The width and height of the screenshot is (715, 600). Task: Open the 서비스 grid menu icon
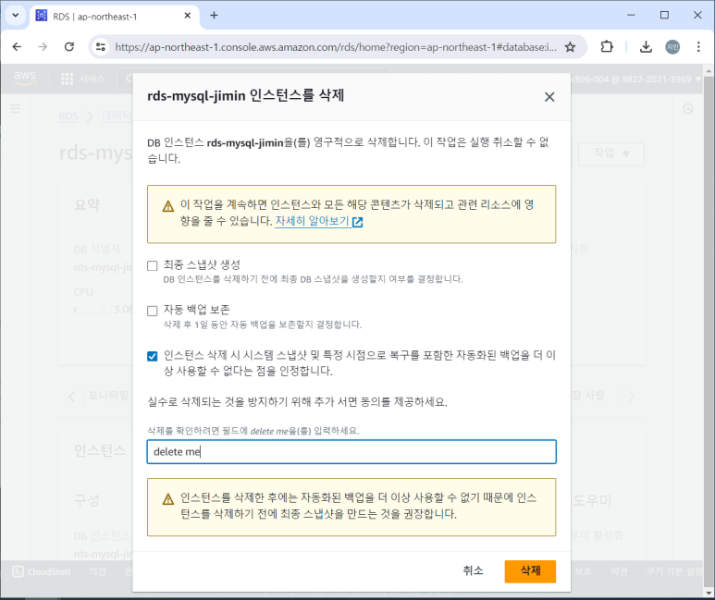tap(67, 79)
